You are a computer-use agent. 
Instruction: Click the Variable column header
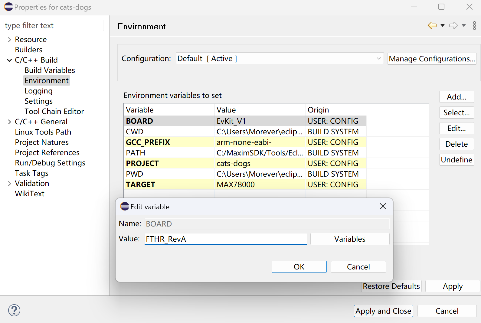(x=169, y=110)
